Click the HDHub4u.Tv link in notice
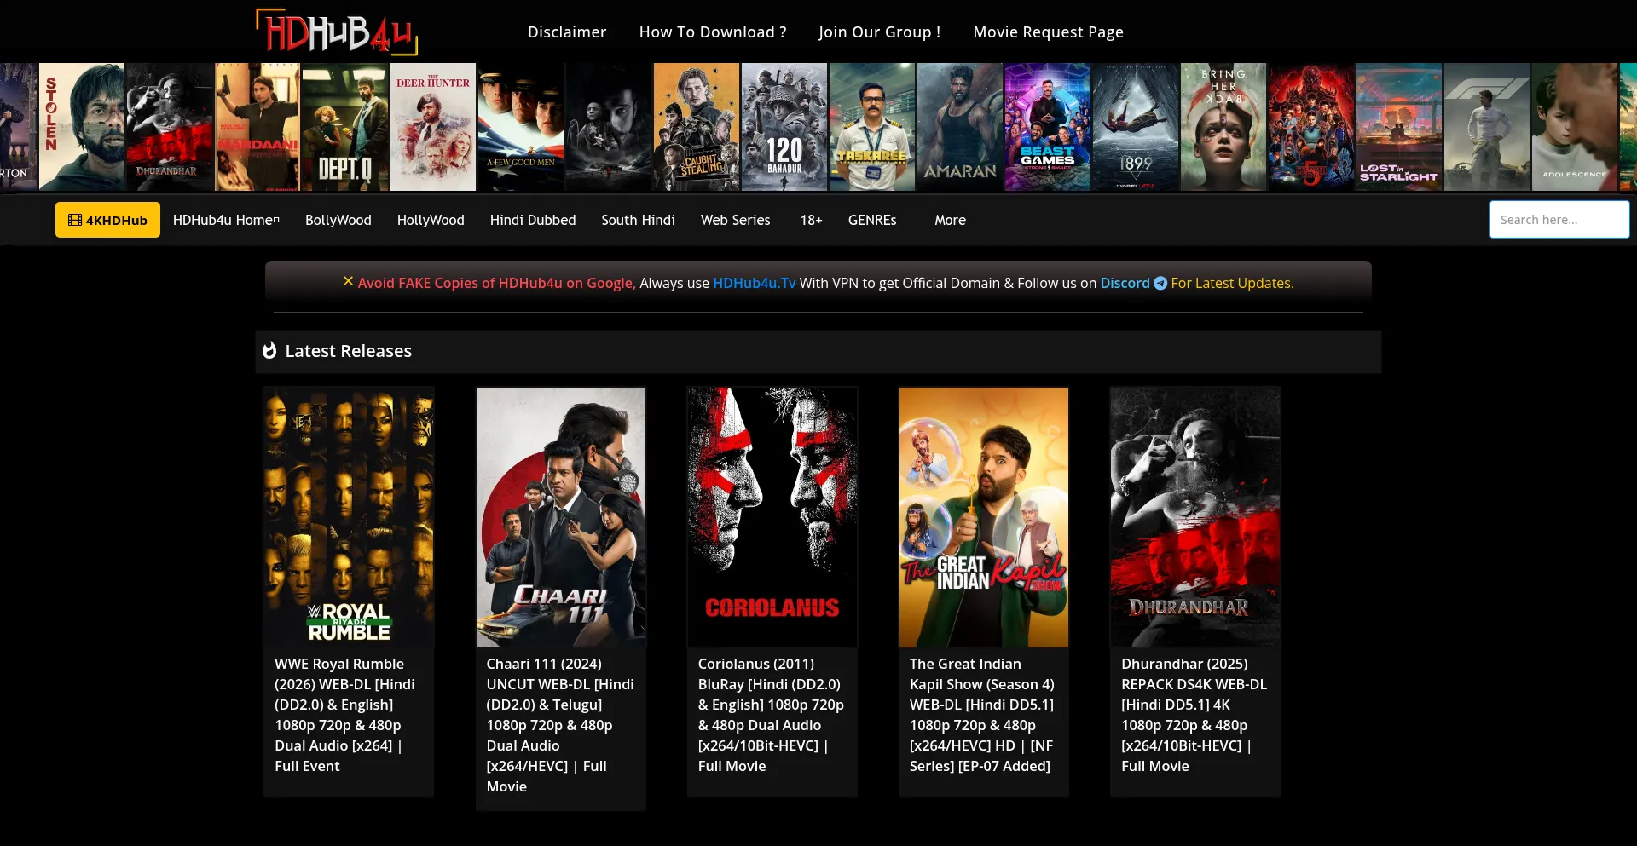The image size is (1637, 846). point(755,283)
